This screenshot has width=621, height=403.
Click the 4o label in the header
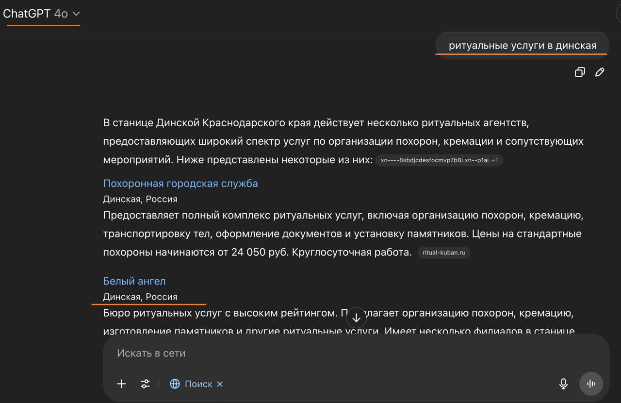(x=60, y=14)
